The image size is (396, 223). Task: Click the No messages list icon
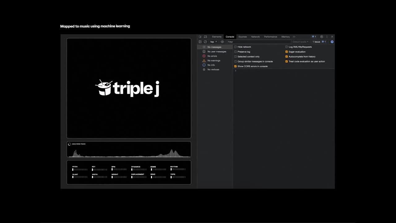point(204,47)
